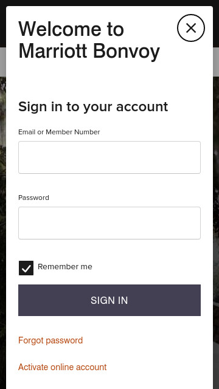Open the Forgot password link
The width and height of the screenshot is (219, 389).
(50, 340)
